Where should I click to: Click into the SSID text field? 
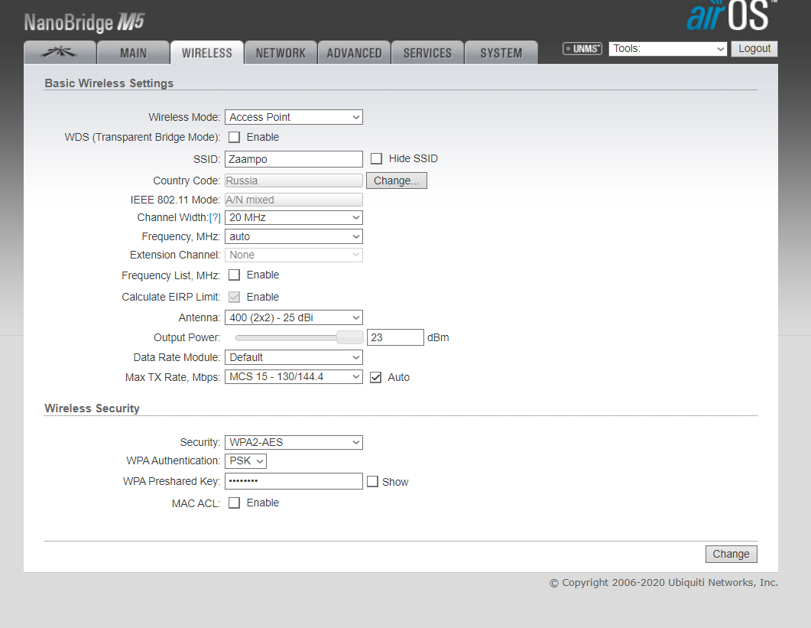[294, 159]
